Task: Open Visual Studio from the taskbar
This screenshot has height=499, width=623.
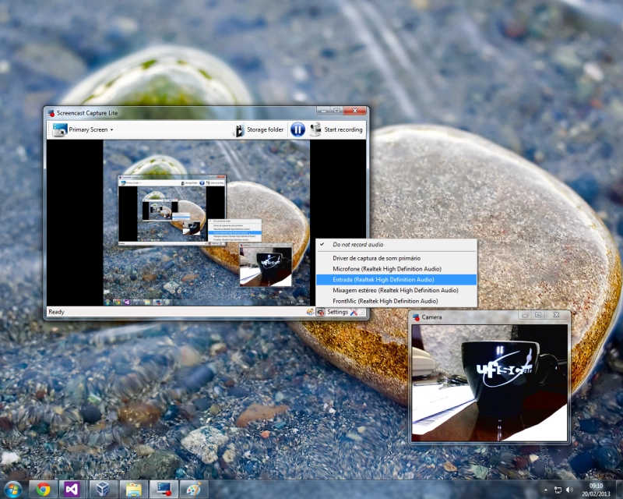Action: [72, 489]
